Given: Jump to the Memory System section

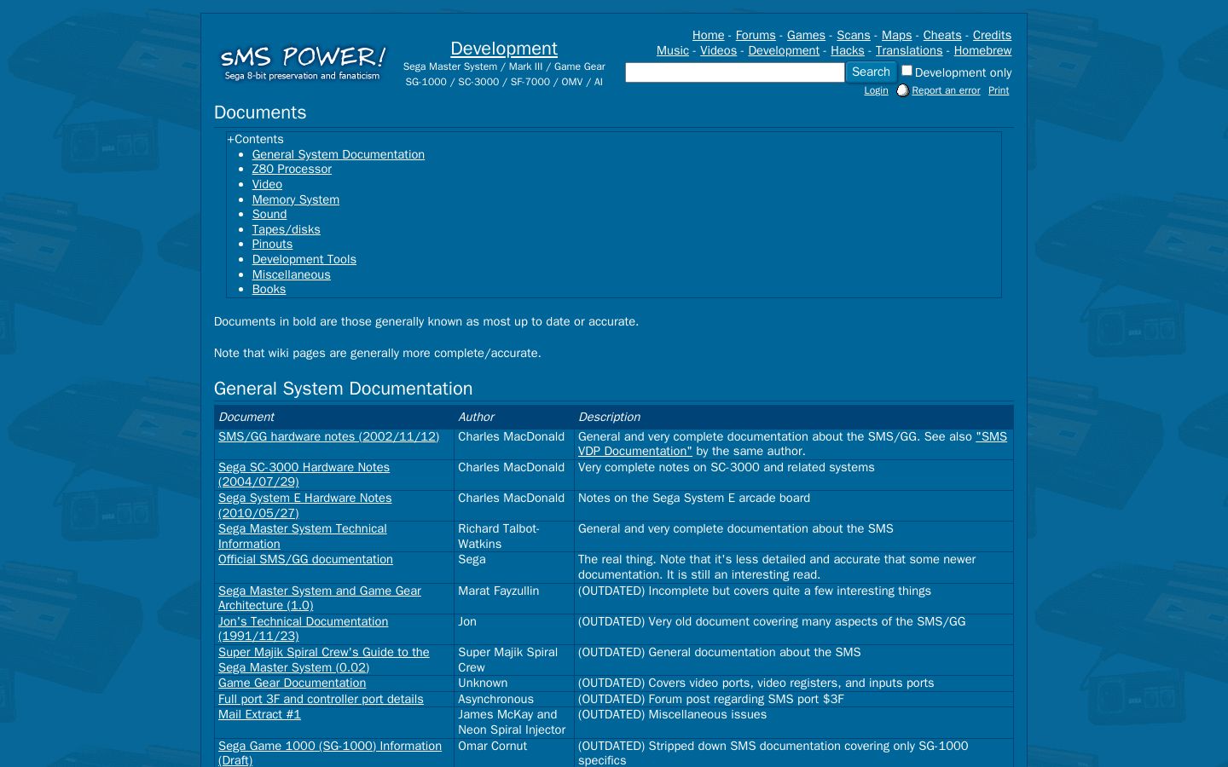Looking at the screenshot, I should pyautogui.click(x=296, y=199).
